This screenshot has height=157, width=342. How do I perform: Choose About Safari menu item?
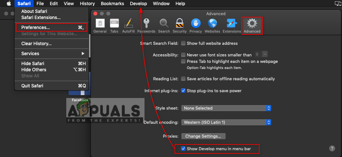pos(52,11)
